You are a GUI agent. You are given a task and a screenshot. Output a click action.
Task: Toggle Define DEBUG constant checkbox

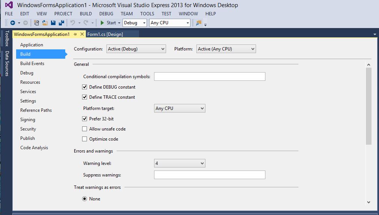click(85, 87)
